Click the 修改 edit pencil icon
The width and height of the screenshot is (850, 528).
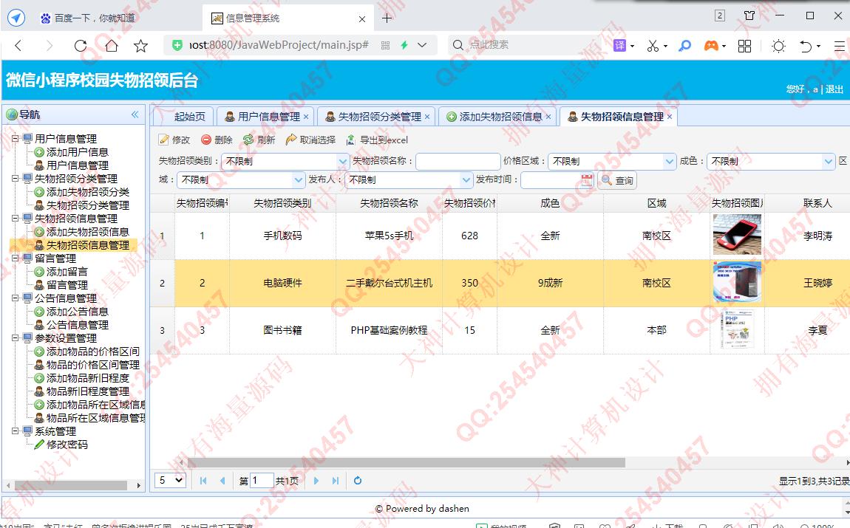(164, 140)
